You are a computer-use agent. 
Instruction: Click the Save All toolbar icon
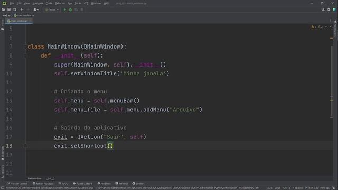tap(9, 9)
